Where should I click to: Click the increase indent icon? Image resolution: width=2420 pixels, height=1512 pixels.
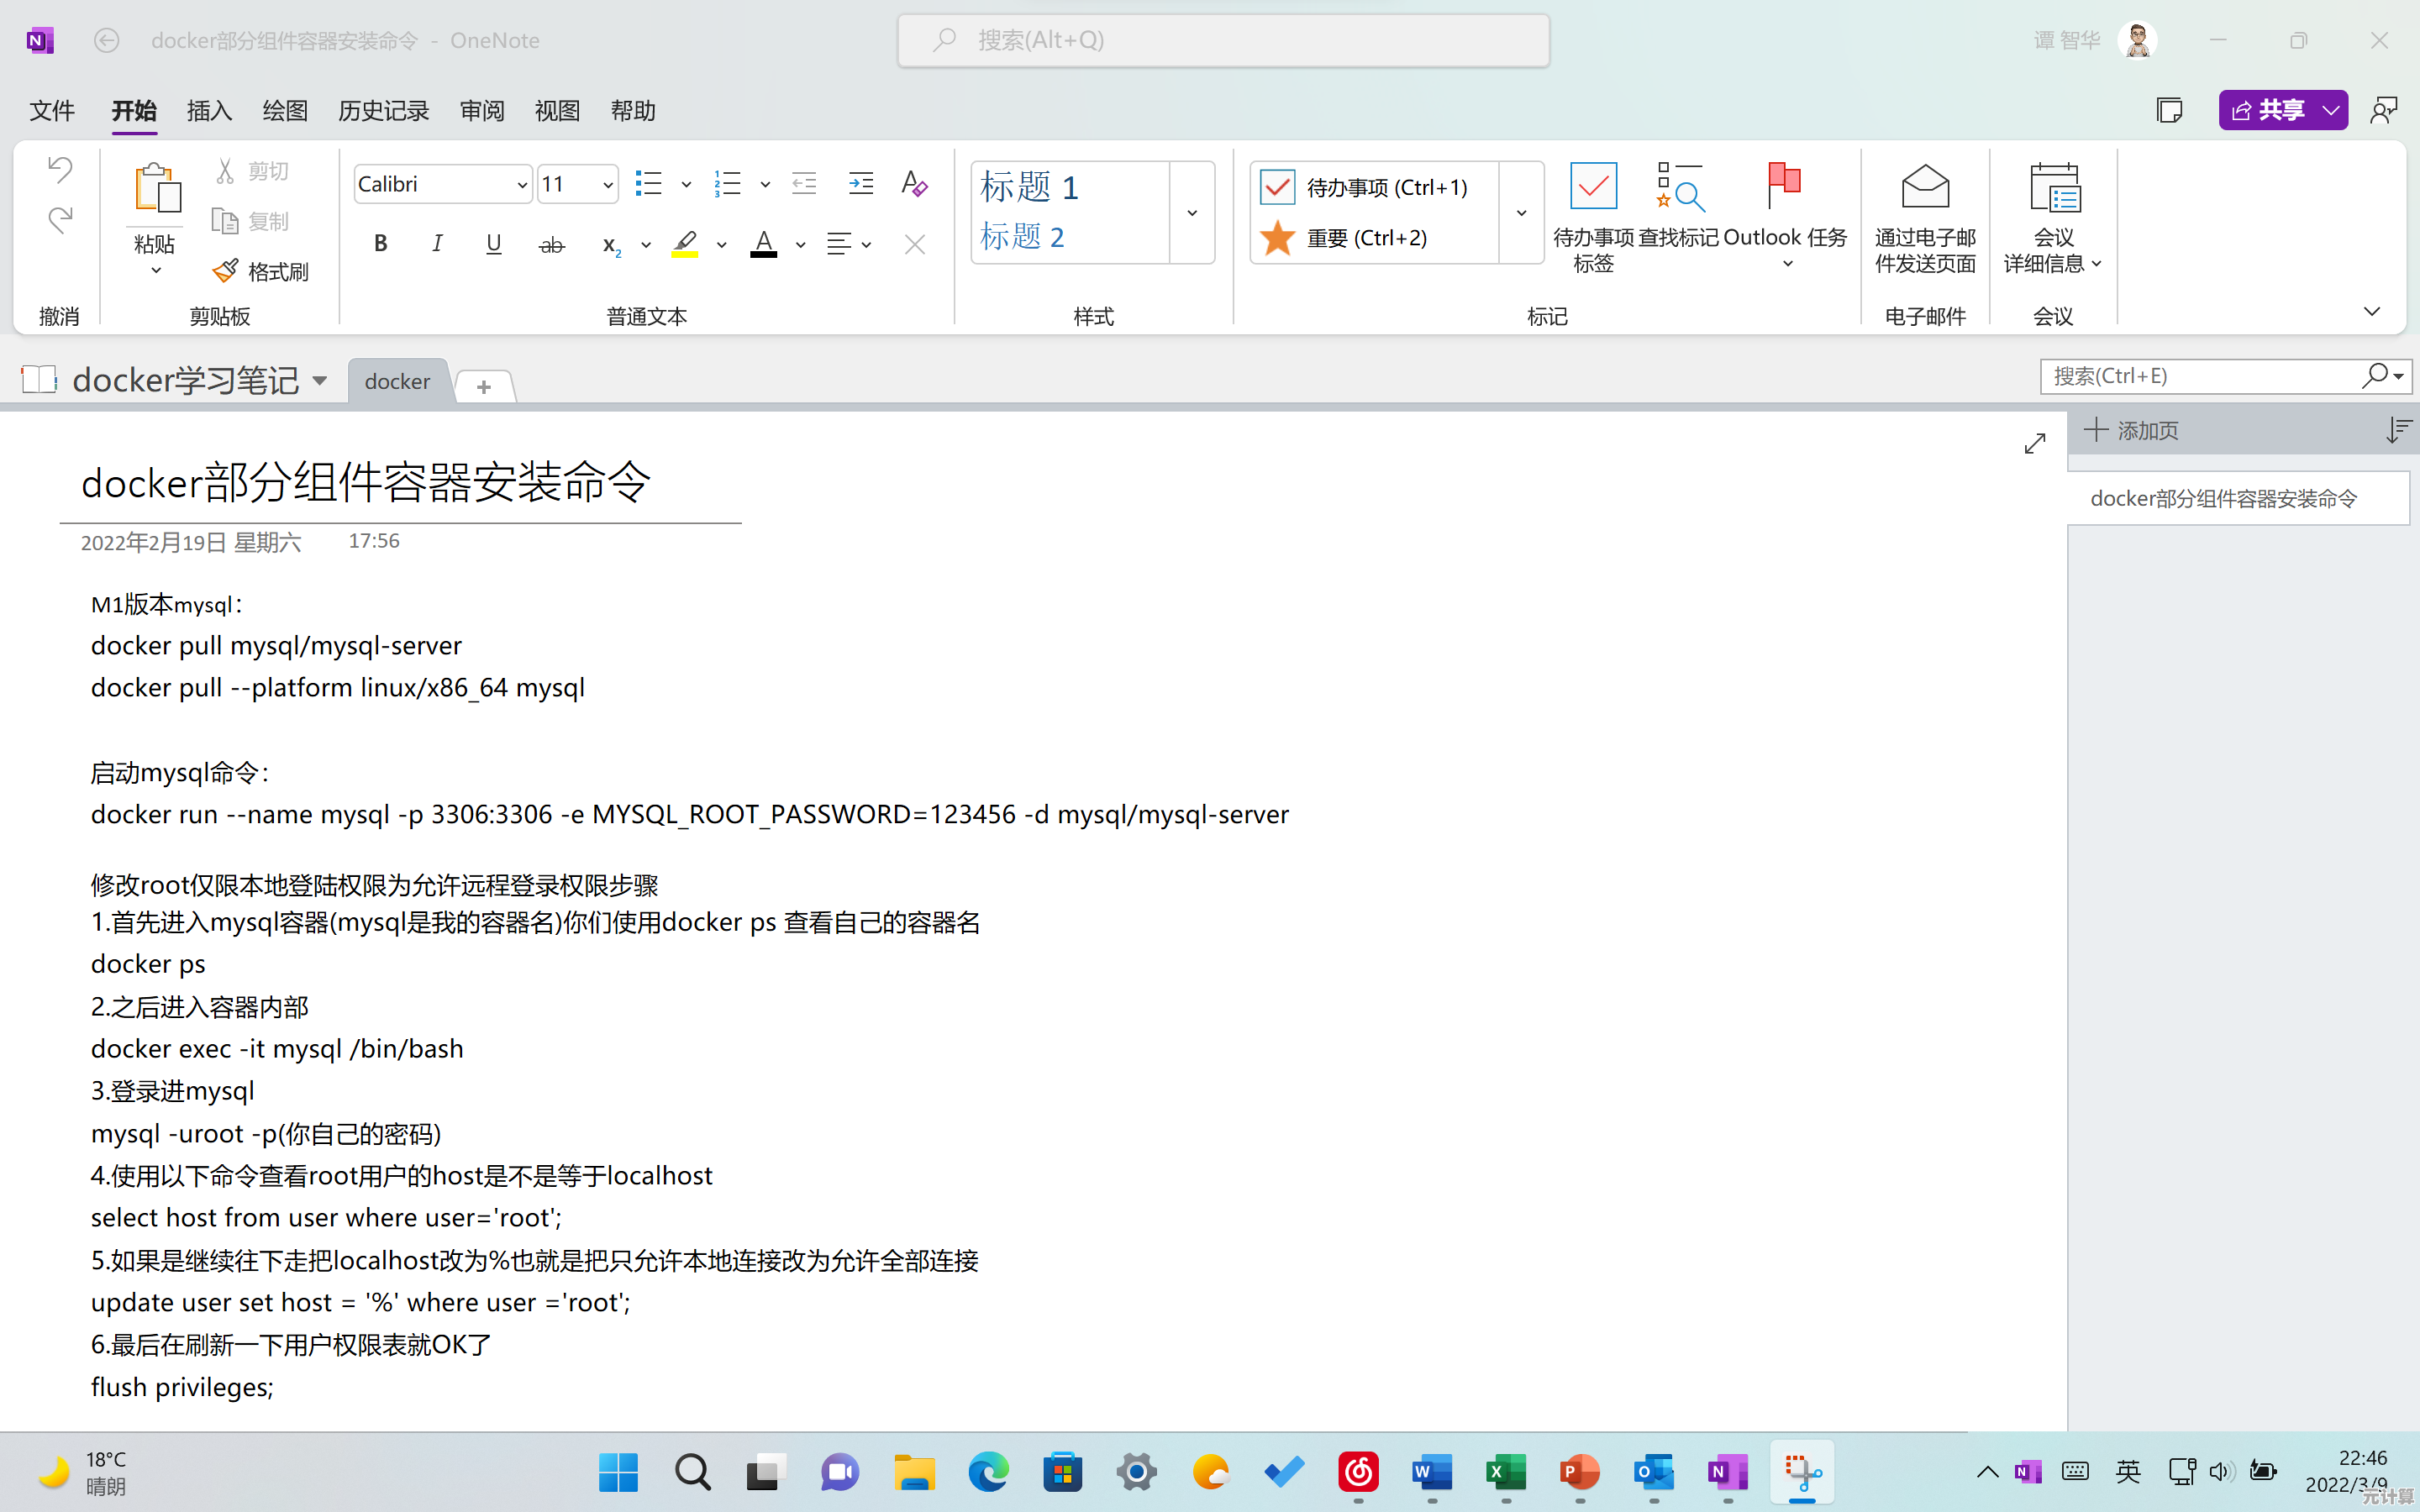[x=860, y=184]
